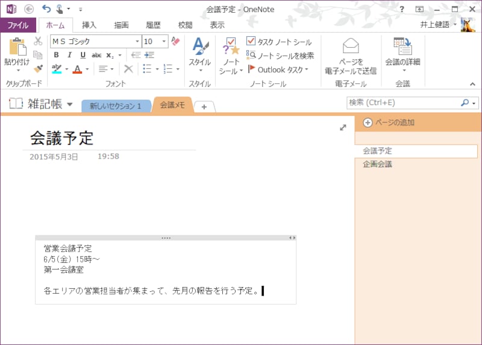Toggle Subscript formatting
482x345 pixels.
pyautogui.click(x=110, y=55)
